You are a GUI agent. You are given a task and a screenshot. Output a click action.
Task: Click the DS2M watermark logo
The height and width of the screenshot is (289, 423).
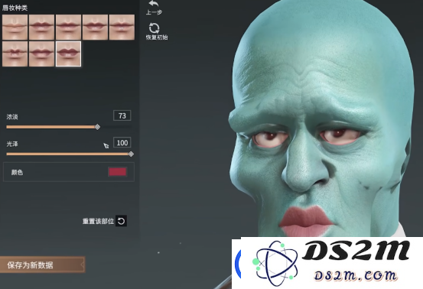(327, 263)
